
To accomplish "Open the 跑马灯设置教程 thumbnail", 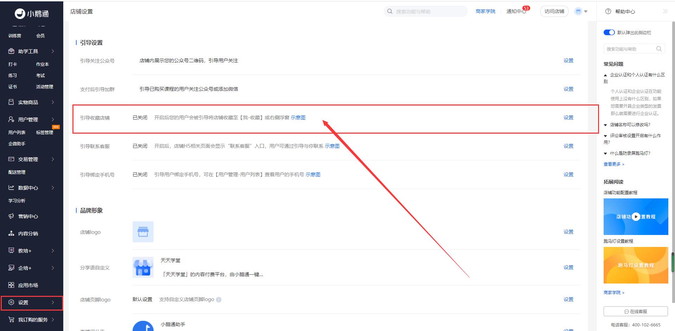I will point(636,265).
